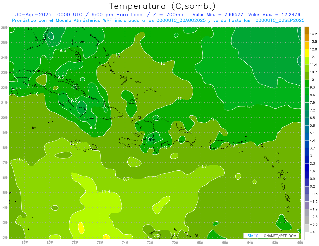Click the 3.7 value on the color scale

(x=313, y=148)
